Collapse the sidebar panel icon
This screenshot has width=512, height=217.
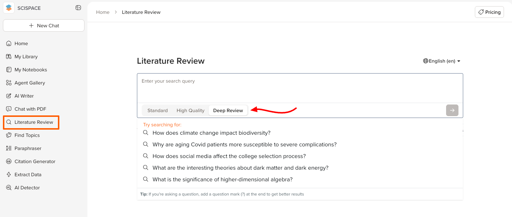click(78, 8)
